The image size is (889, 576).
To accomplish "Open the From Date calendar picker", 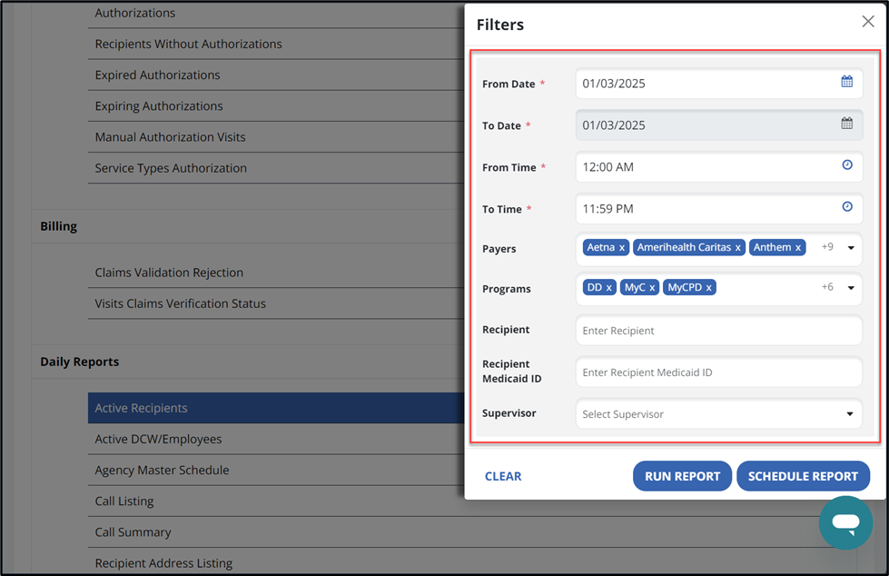I will tap(846, 82).
